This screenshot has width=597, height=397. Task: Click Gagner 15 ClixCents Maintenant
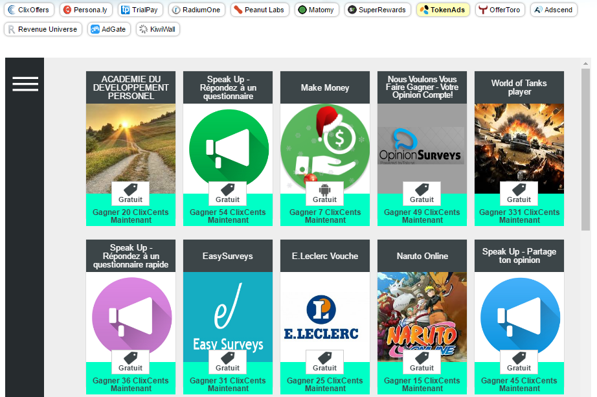coord(422,385)
